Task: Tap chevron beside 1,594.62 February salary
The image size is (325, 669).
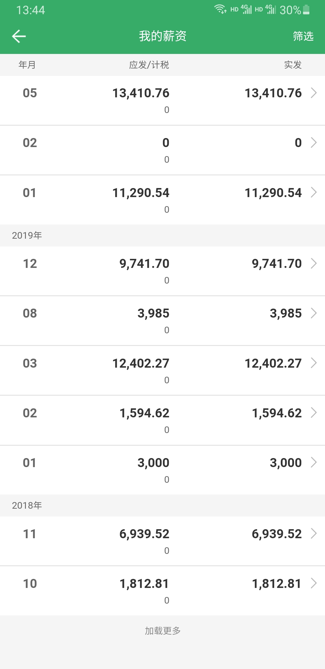Action: coord(314,413)
